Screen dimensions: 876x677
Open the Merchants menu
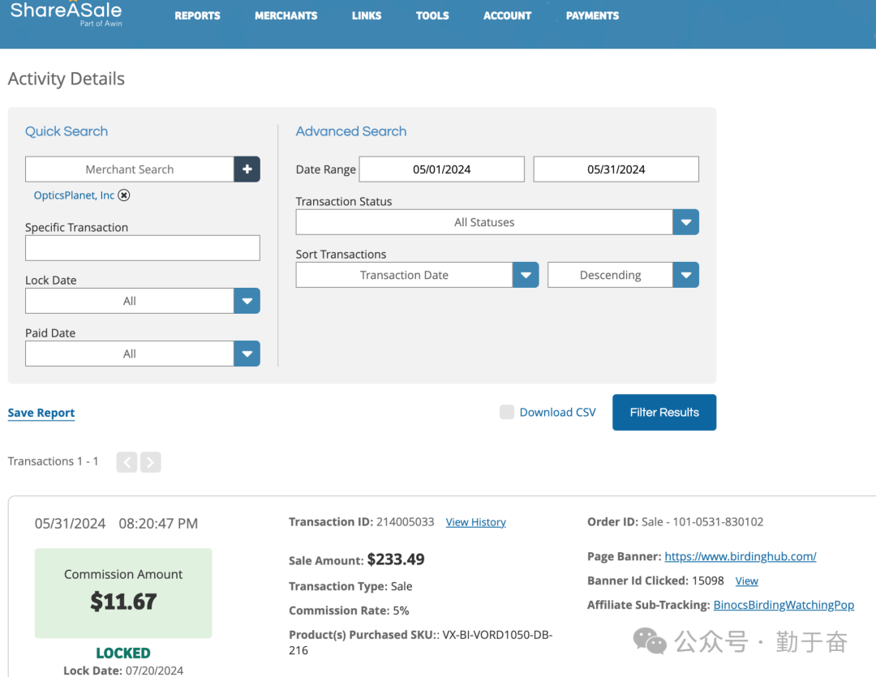click(x=286, y=15)
